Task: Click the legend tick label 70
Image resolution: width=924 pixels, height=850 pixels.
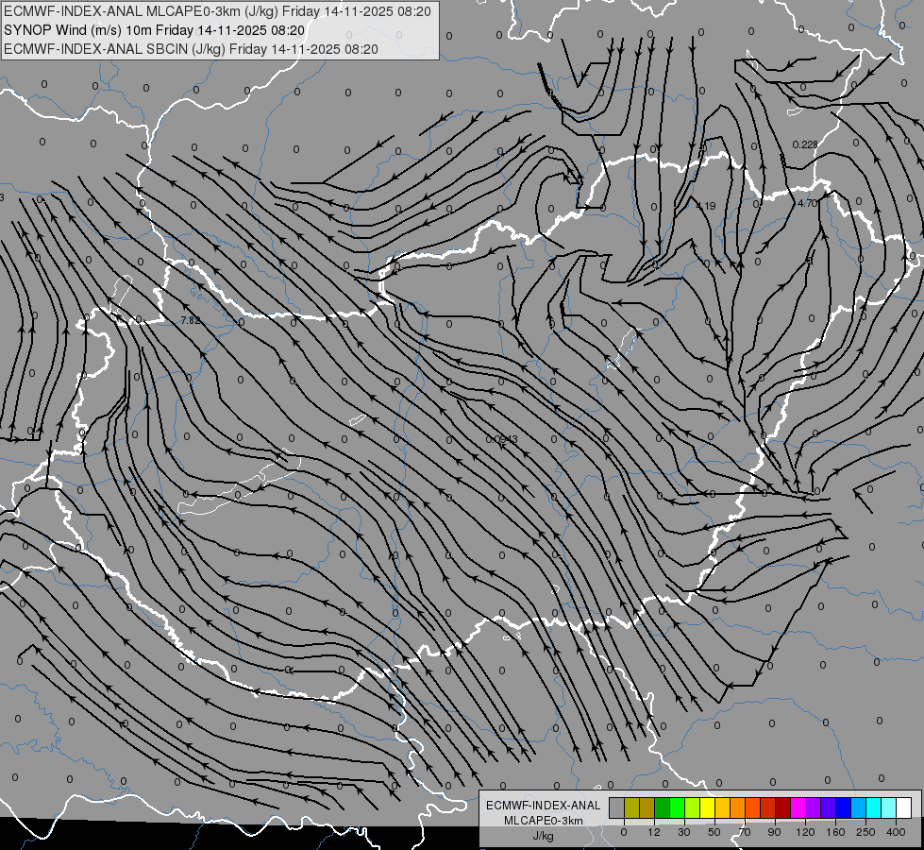Action: pos(745,832)
